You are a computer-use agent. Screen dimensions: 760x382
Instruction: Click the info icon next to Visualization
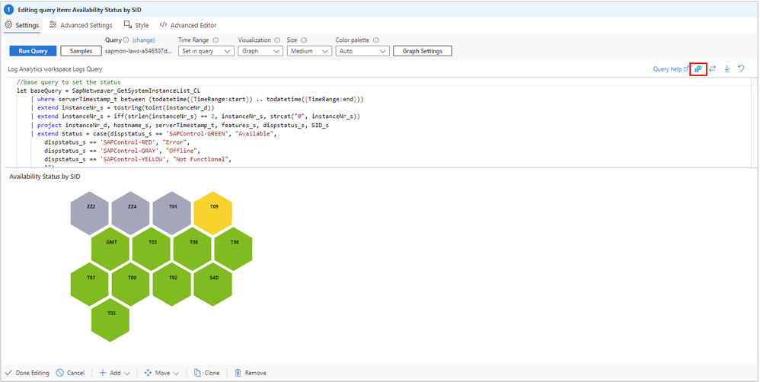[278, 40]
